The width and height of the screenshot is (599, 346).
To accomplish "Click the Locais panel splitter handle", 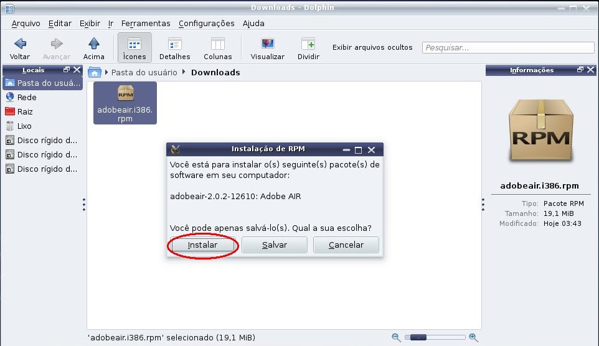I will click(x=84, y=205).
